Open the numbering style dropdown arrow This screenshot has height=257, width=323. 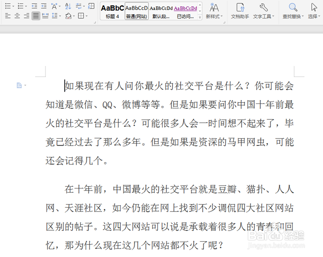click(26, 6)
